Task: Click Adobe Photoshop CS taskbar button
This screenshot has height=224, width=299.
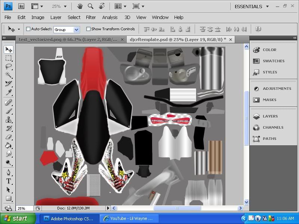Action: tap(69, 218)
